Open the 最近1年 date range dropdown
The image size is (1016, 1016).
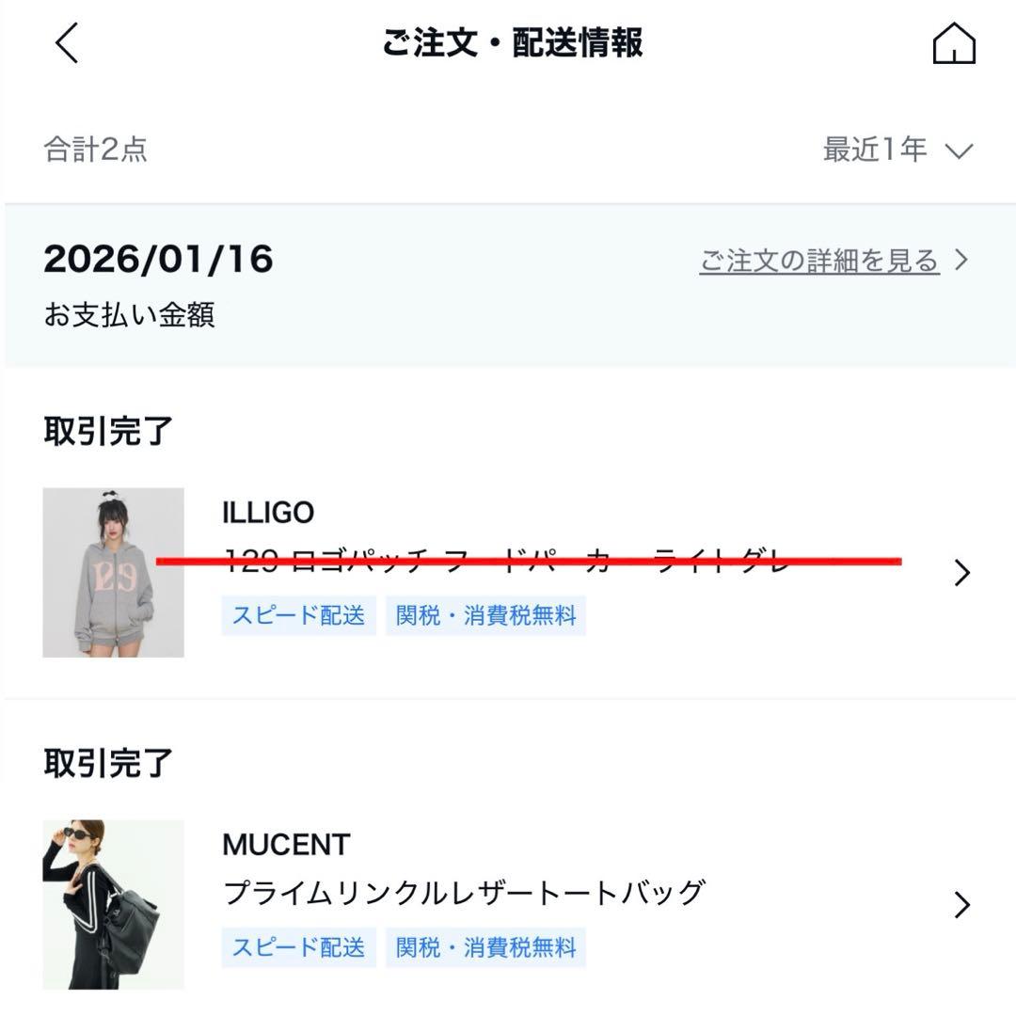click(875, 149)
